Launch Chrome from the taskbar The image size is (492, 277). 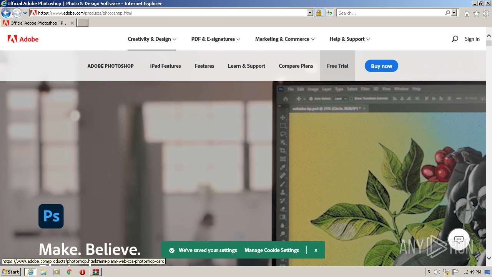[69, 272]
